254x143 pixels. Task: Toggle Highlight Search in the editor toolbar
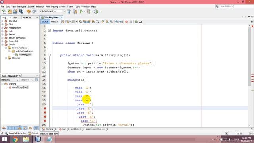pos(93,22)
